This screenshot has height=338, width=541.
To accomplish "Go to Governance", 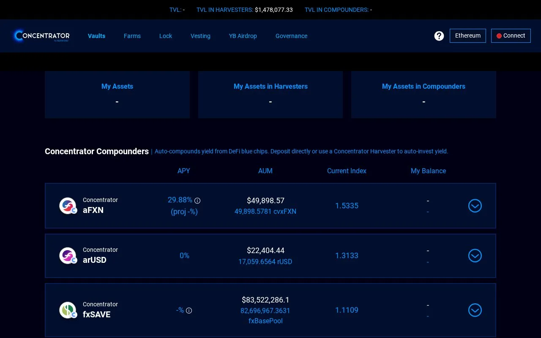I will coord(291,36).
